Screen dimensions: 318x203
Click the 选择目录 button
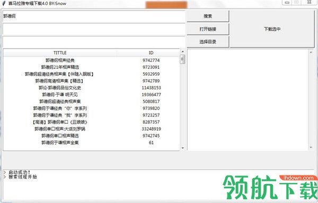[x=208, y=42]
